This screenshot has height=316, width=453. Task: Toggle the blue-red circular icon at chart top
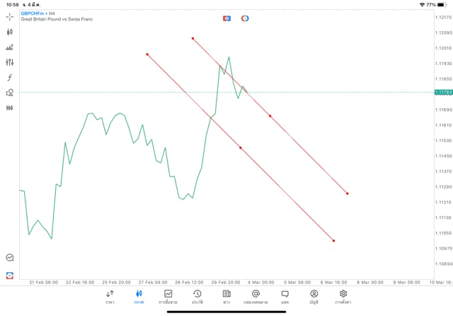point(245,18)
